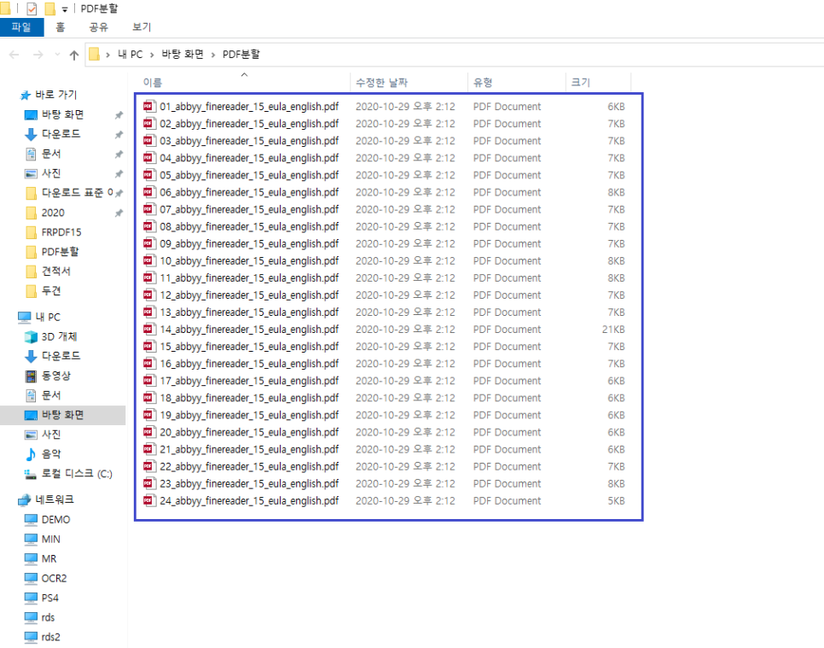Switch to the 홈 ribbon tab
Screen dimensions: 824x648
(x=61, y=26)
